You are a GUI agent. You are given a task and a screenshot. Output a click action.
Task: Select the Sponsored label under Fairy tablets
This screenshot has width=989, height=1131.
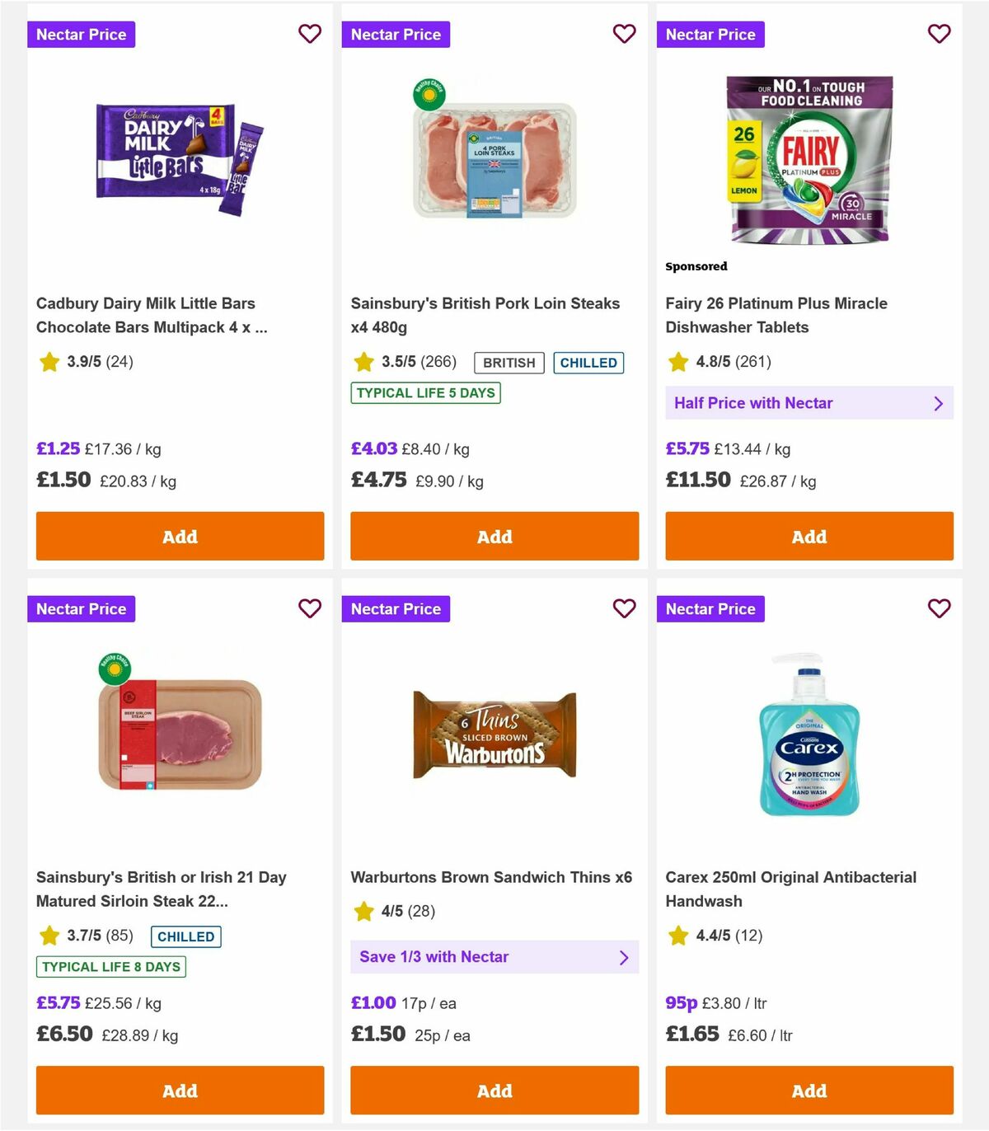click(x=696, y=266)
